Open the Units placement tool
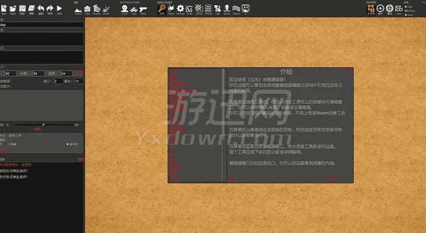This screenshot has width=426, height=233. click(124, 9)
